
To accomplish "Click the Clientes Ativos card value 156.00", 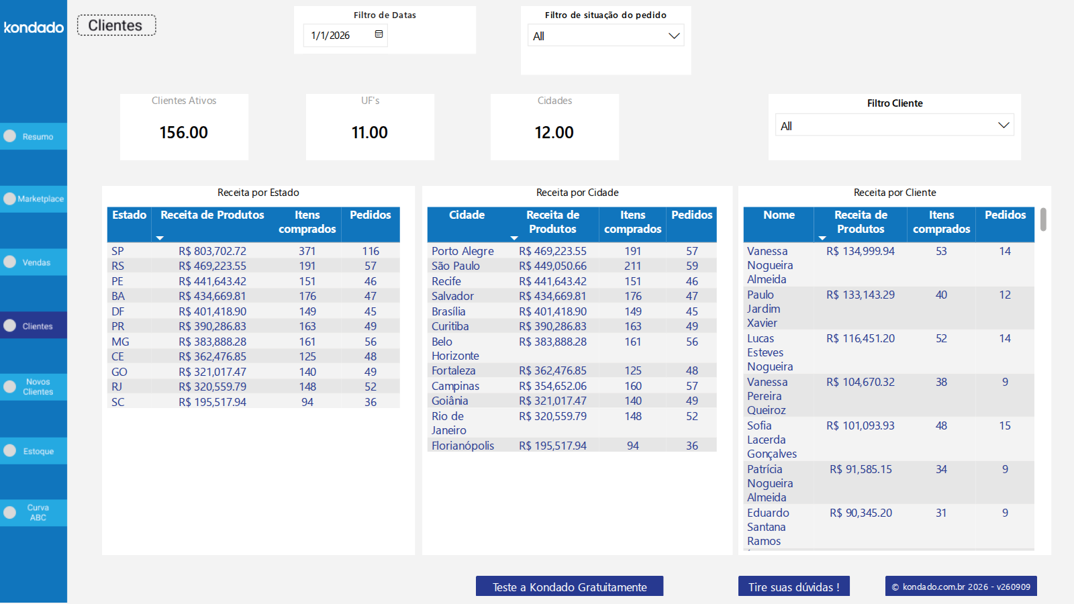I will [184, 132].
